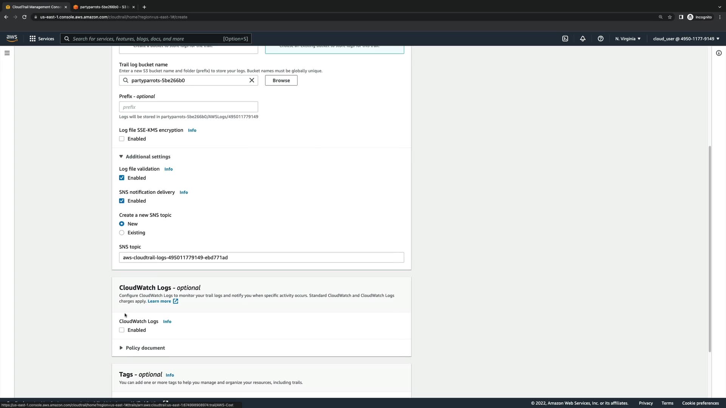The height and width of the screenshot is (408, 726).
Task: Click the page vertical scrollbar
Action: [710, 249]
